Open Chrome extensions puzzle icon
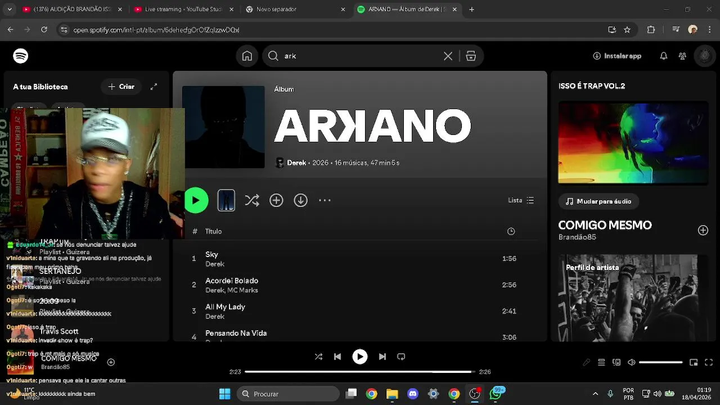 click(651, 30)
